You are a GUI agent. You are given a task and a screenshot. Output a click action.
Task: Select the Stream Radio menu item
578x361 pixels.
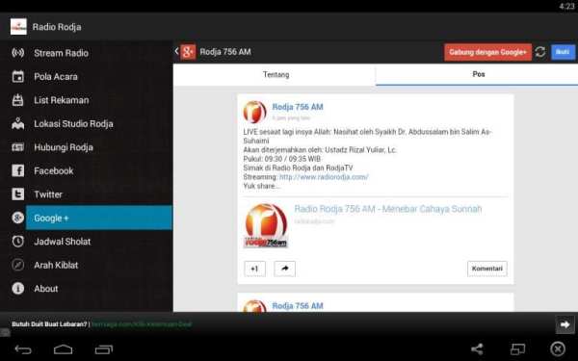pos(87,53)
